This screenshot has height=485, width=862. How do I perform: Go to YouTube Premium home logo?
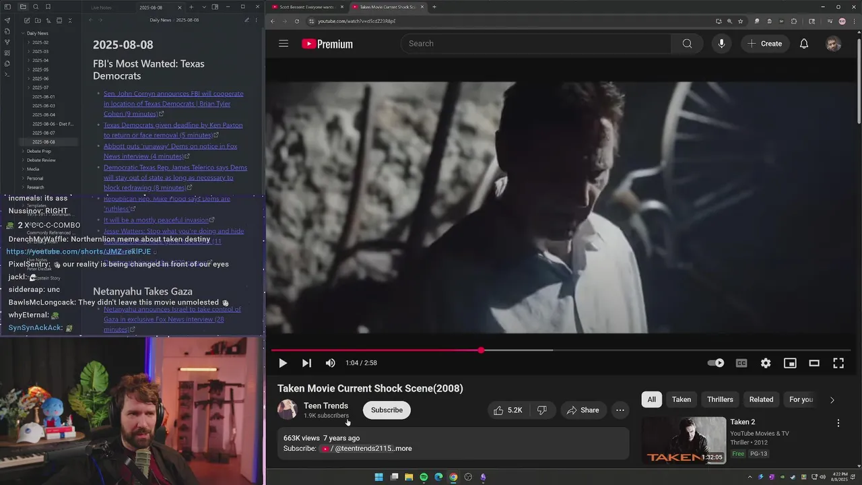(x=327, y=44)
